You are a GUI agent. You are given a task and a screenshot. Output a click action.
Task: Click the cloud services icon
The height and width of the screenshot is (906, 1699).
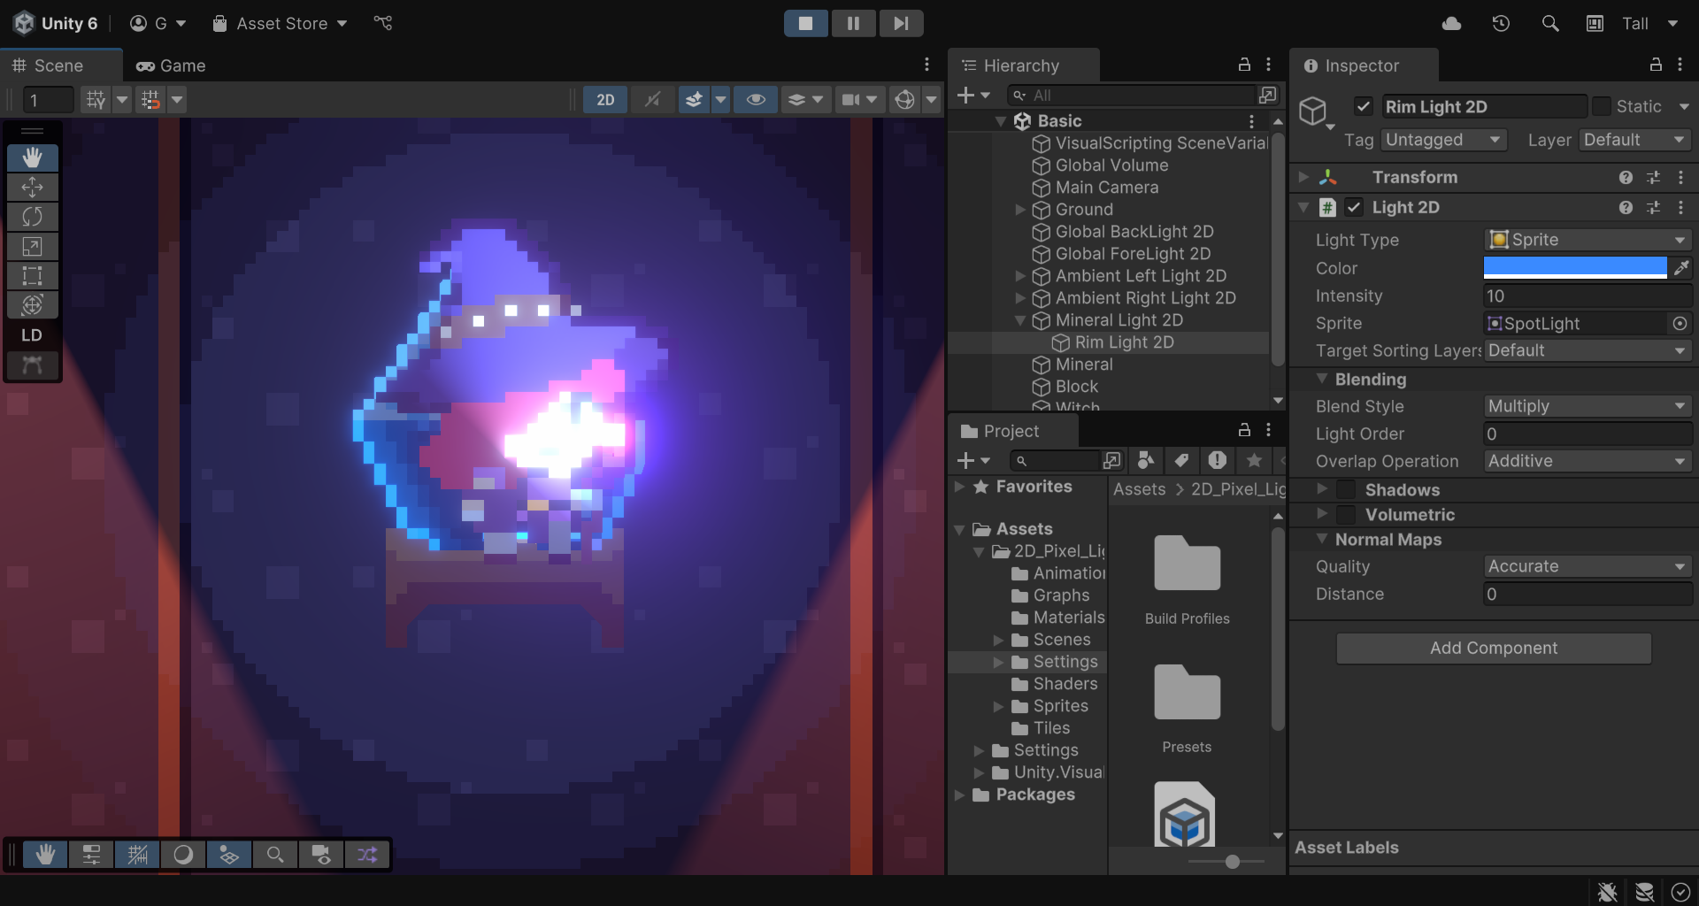pos(1452,24)
